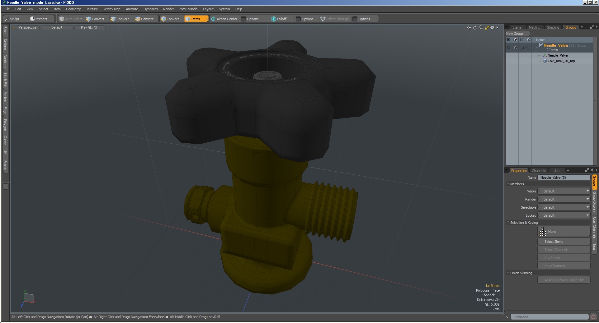The image size is (599, 323).
Task: Open the Mesh Edit sidebar tab
Action: pyautogui.click(x=5, y=81)
